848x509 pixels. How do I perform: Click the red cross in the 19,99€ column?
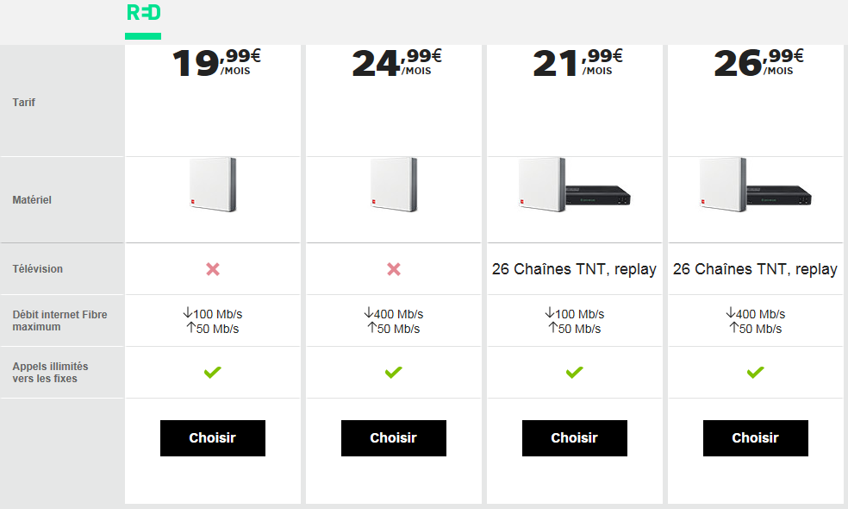(213, 269)
